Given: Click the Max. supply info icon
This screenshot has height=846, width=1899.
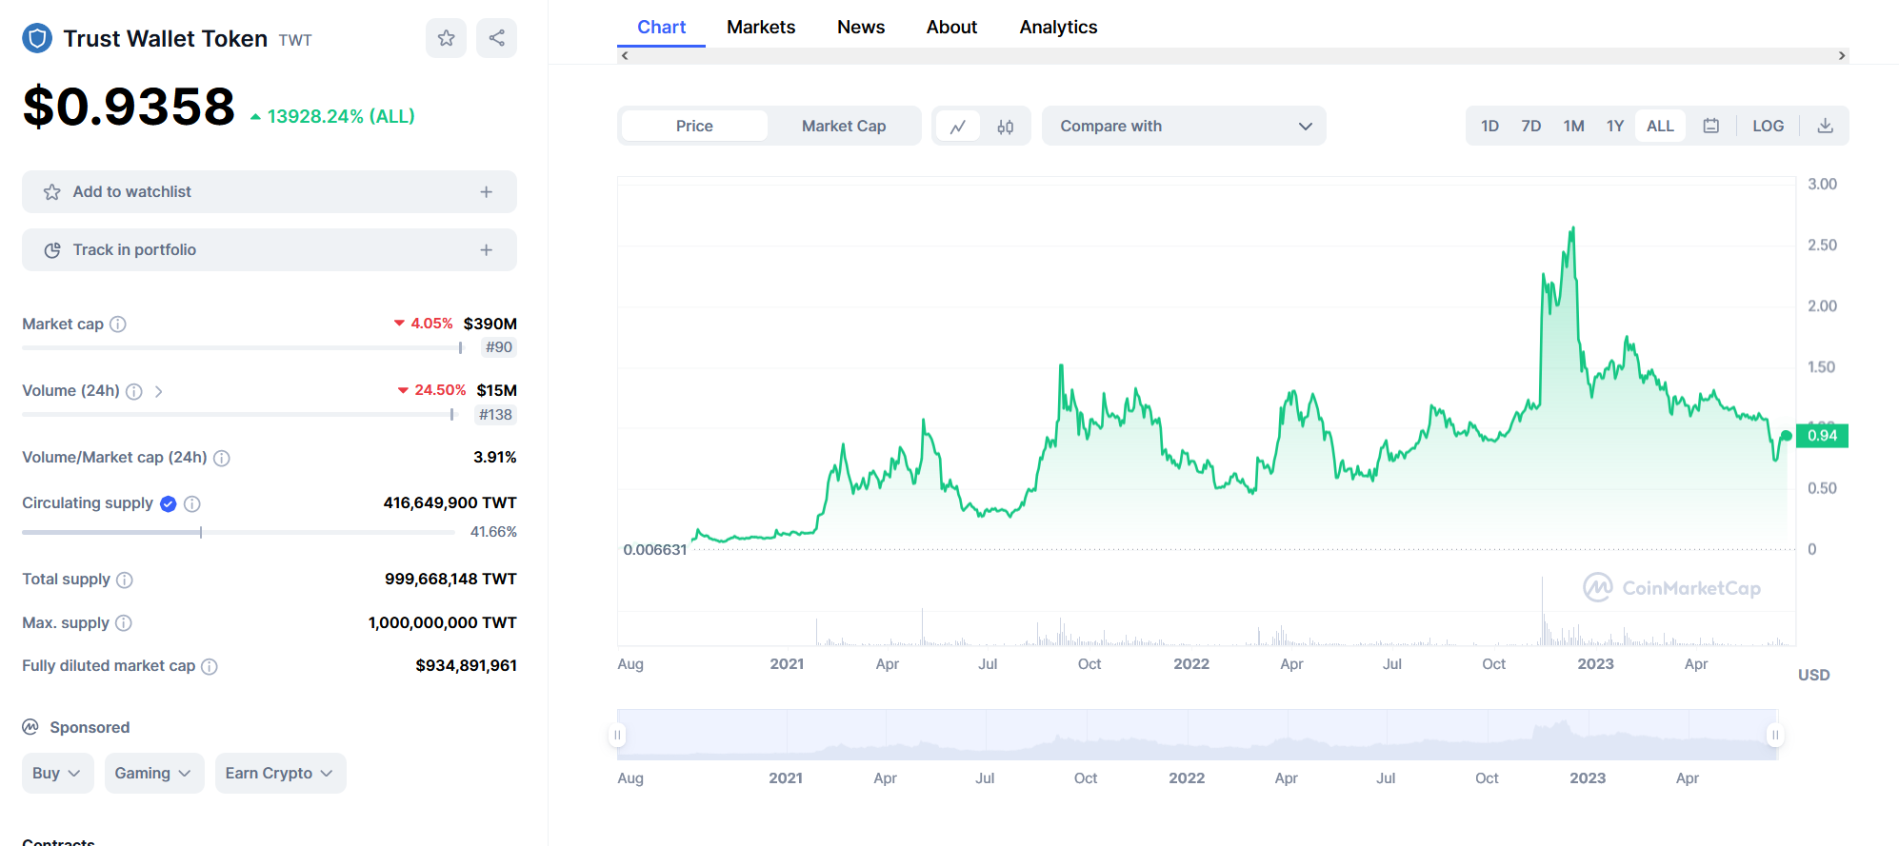Looking at the screenshot, I should 124,623.
